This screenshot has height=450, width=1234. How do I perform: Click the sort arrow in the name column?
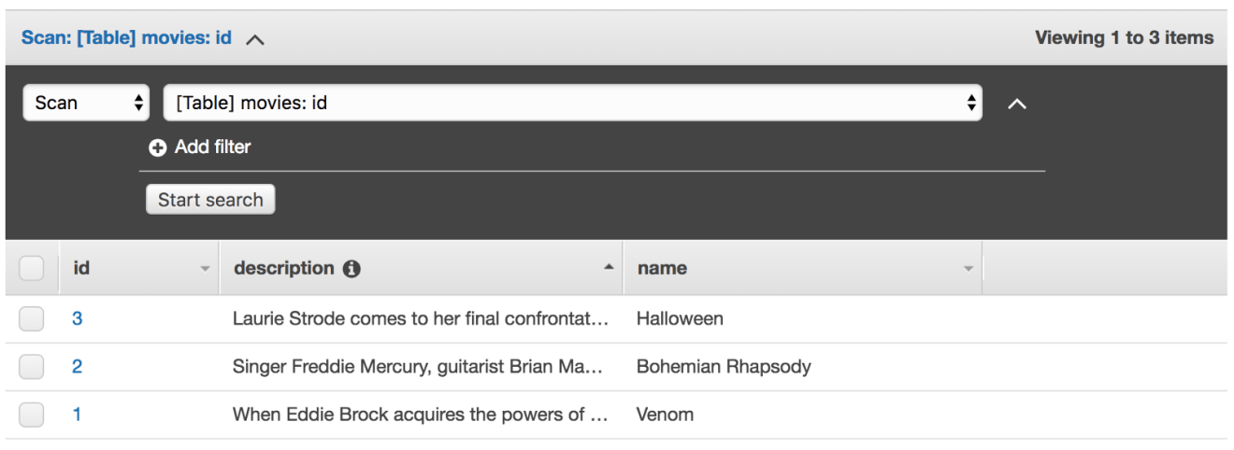click(968, 269)
